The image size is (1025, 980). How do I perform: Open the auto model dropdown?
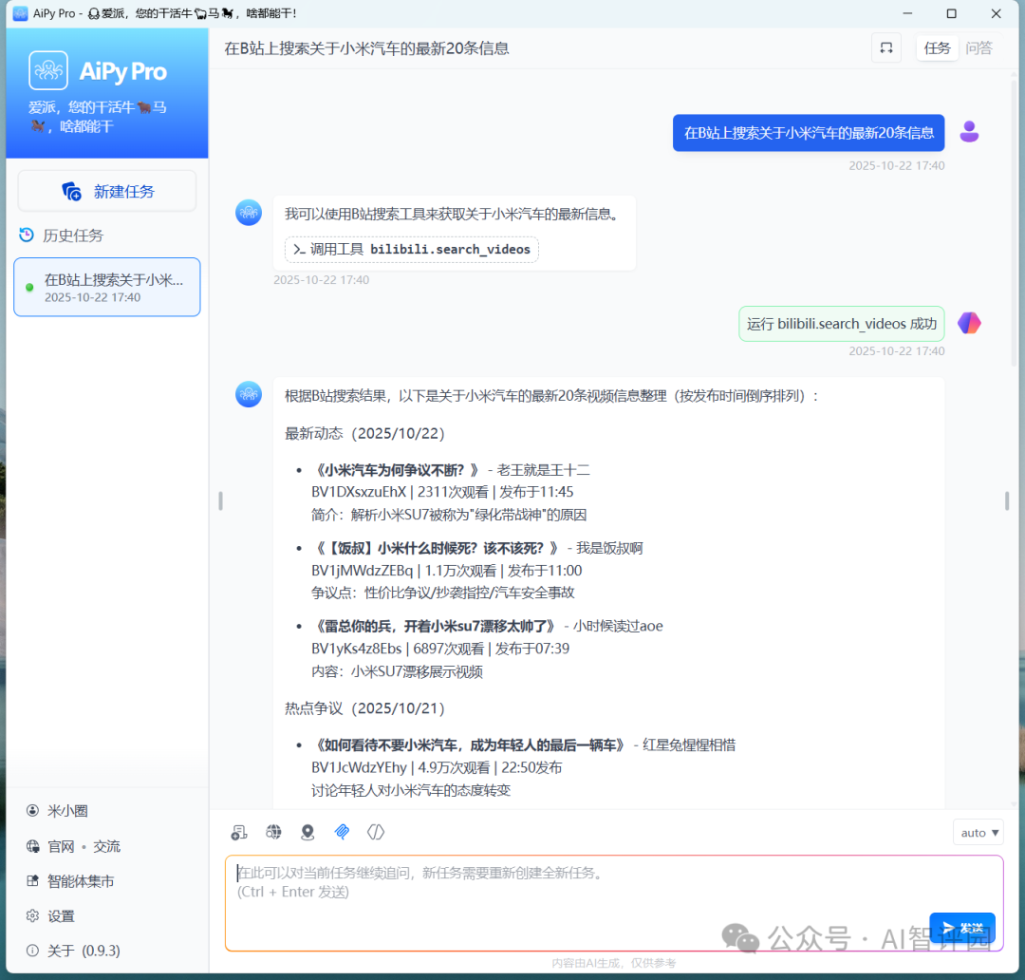(x=978, y=833)
